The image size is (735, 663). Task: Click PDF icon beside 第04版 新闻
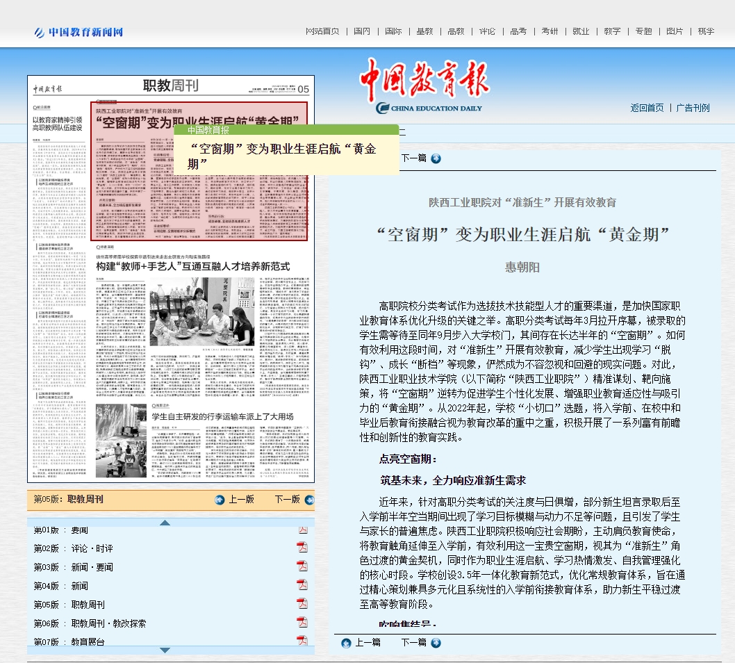click(x=302, y=585)
